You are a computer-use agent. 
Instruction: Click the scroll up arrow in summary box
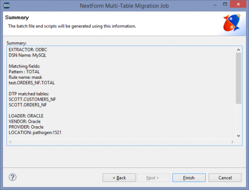239,50
